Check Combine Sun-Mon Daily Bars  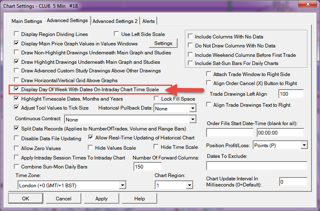coord(16,166)
